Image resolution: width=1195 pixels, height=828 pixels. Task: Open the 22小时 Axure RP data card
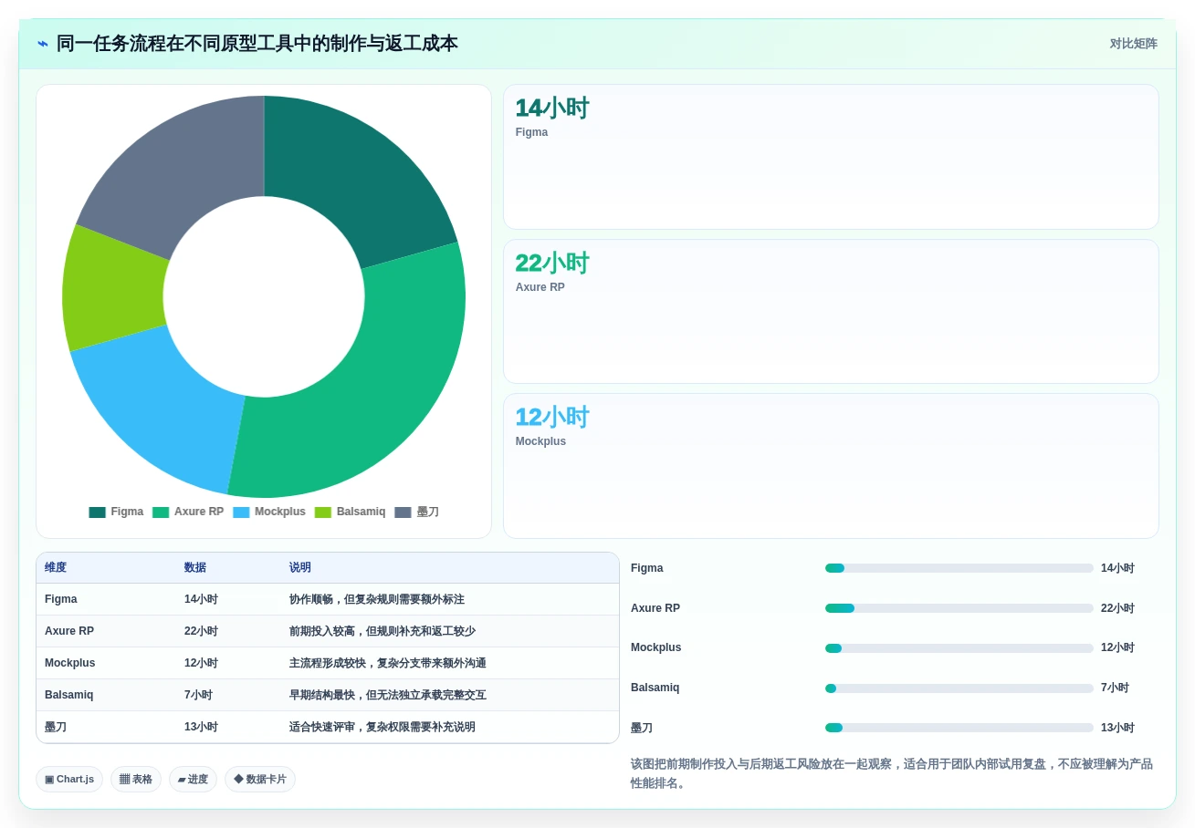831,311
